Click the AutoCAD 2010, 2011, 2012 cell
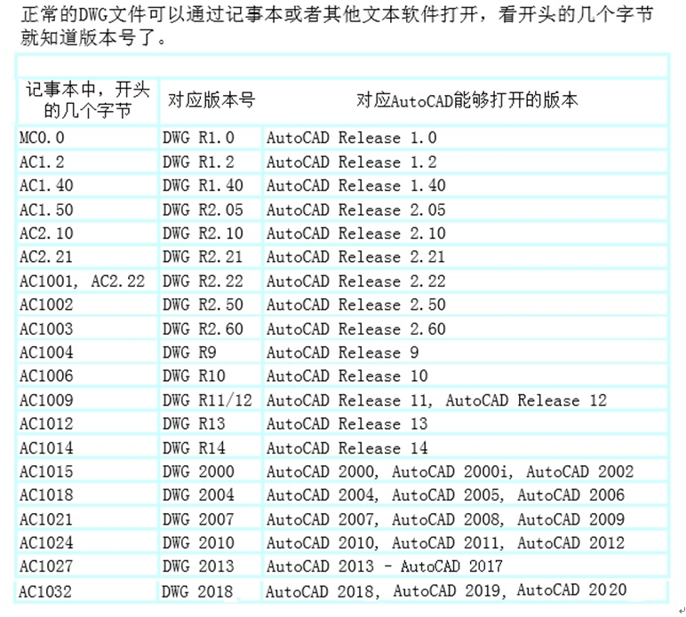Image resolution: width=686 pixels, height=617 pixels. [465, 542]
